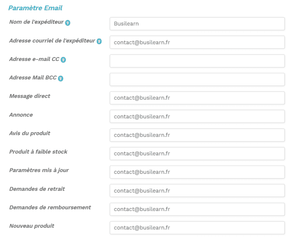
Task: Focus the Produit à faible stock field
Action: 197,154
